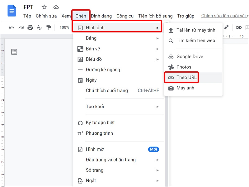The height and width of the screenshot is (187, 249).
Task: Open the Chèn menu
Action: (81, 16)
